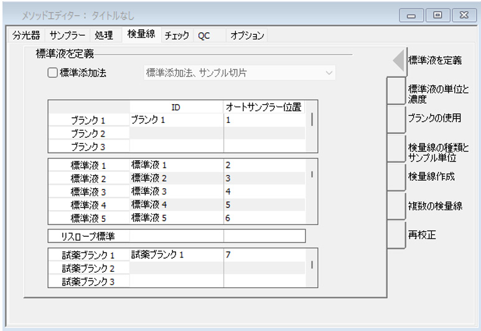
Task: Click the リスロープ標準 ID cell
Action: point(176,236)
